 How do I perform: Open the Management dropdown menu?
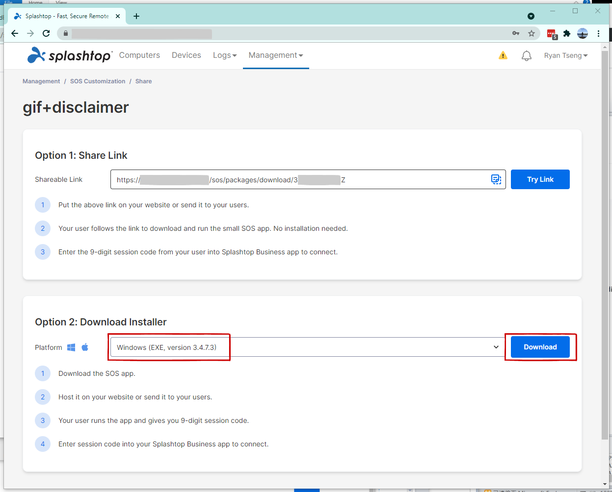(276, 55)
